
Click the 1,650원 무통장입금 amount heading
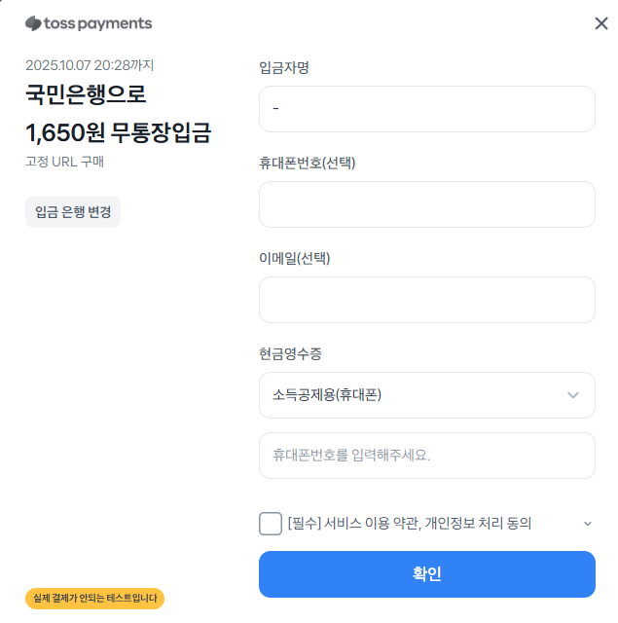pyautogui.click(x=118, y=132)
